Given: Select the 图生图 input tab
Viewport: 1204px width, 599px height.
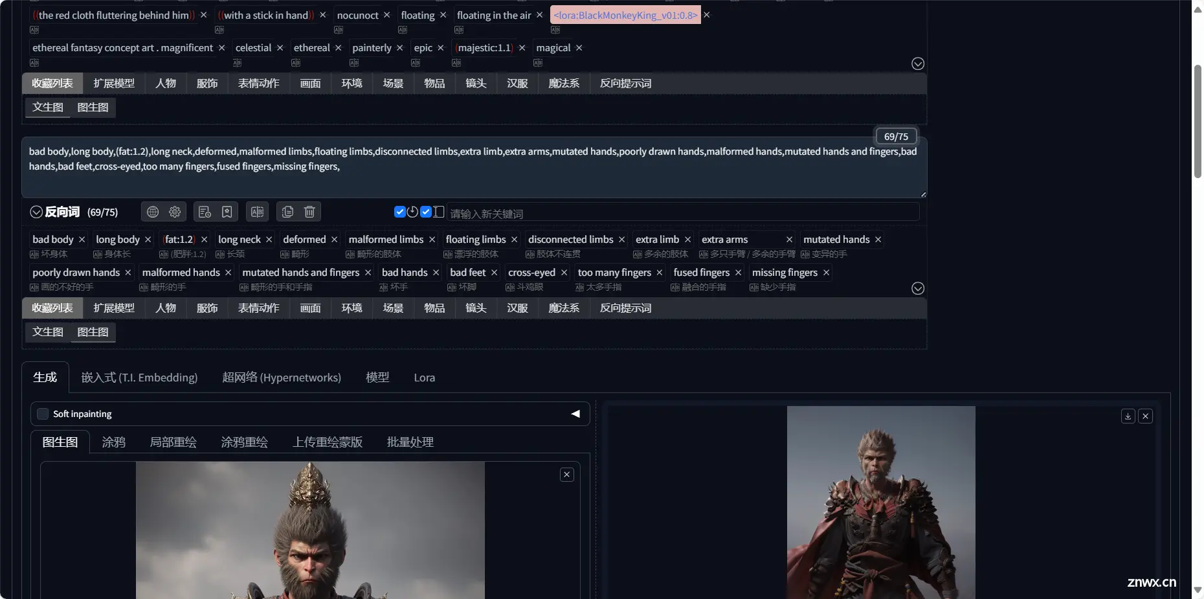Looking at the screenshot, I should 60,442.
